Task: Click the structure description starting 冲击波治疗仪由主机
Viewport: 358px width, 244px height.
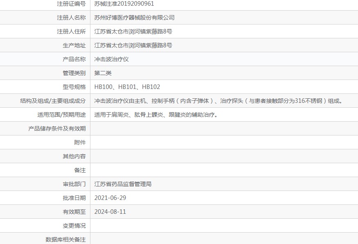Action: (219, 101)
